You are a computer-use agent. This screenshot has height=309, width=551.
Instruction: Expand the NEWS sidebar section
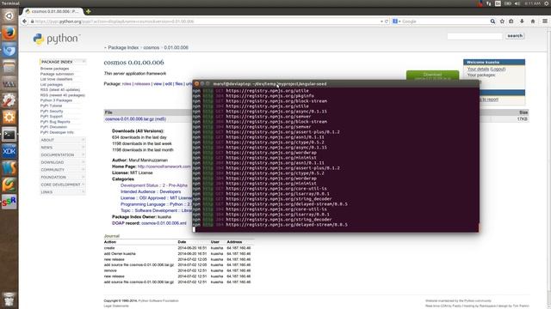click(63, 148)
